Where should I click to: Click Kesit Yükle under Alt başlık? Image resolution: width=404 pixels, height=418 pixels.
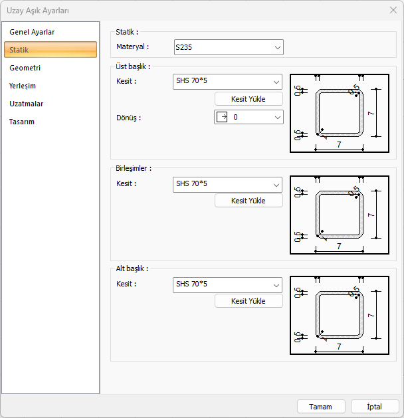click(x=248, y=301)
